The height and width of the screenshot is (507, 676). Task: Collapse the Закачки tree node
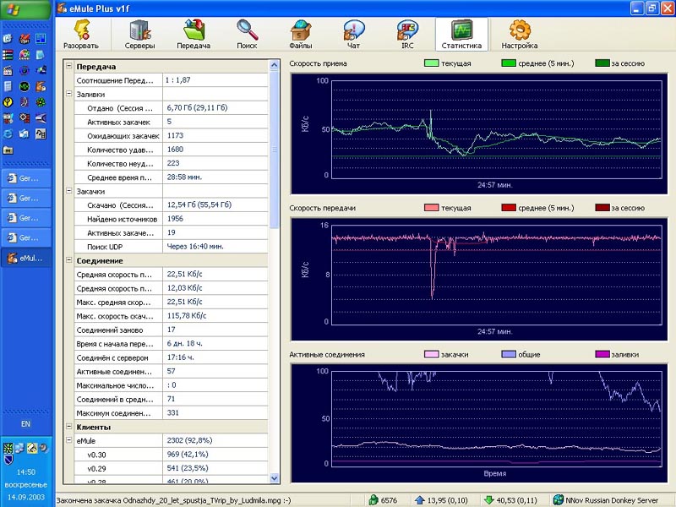[x=69, y=191]
